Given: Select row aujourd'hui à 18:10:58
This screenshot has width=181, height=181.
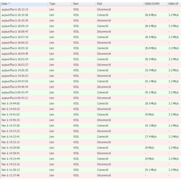Looking at the screenshot, I should point(90,15).
